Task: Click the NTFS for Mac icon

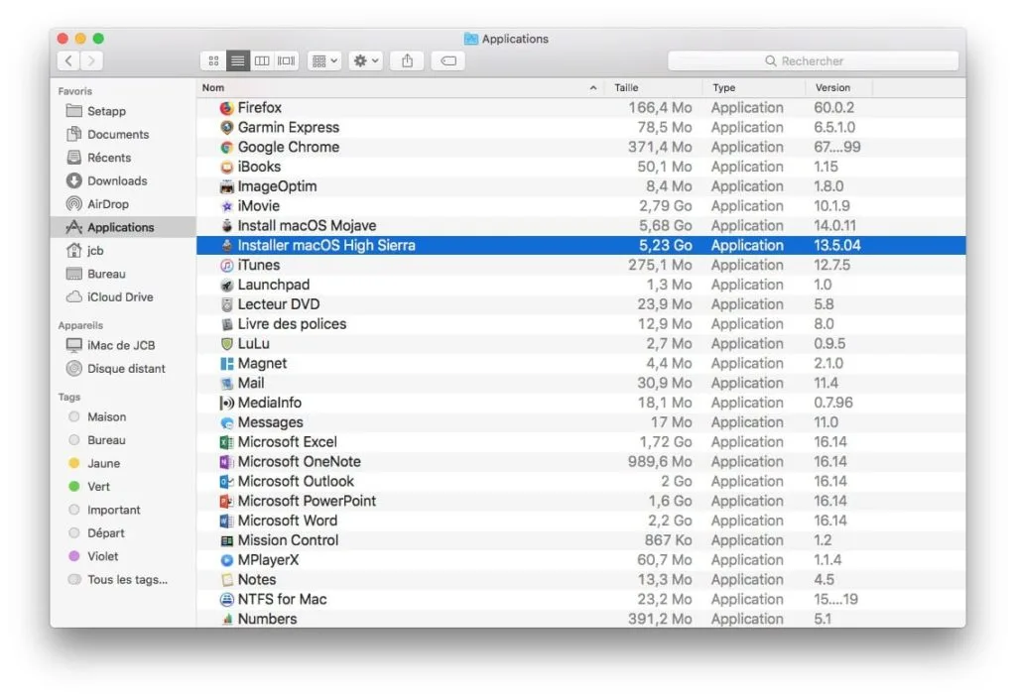Action: [226, 599]
